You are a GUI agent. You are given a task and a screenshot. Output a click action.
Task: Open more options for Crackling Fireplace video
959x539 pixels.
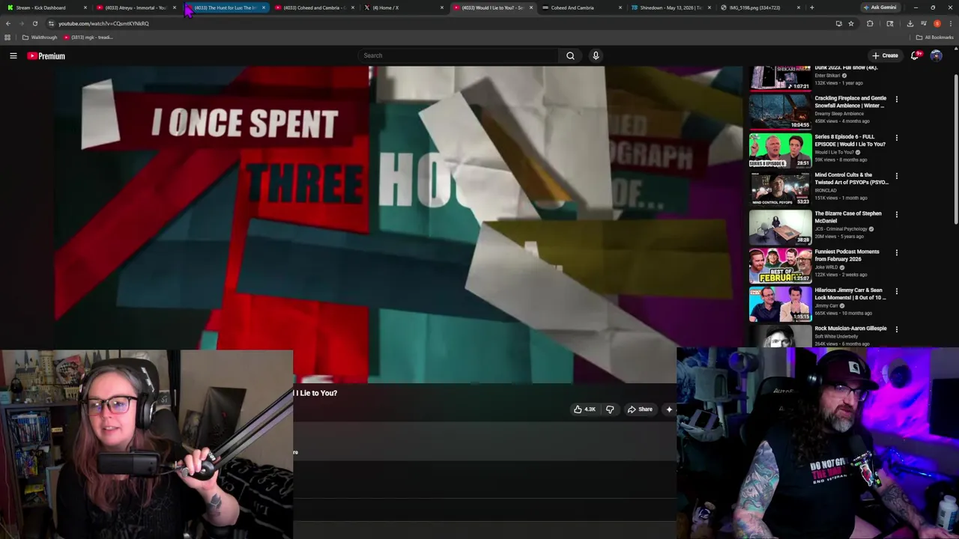[896, 99]
